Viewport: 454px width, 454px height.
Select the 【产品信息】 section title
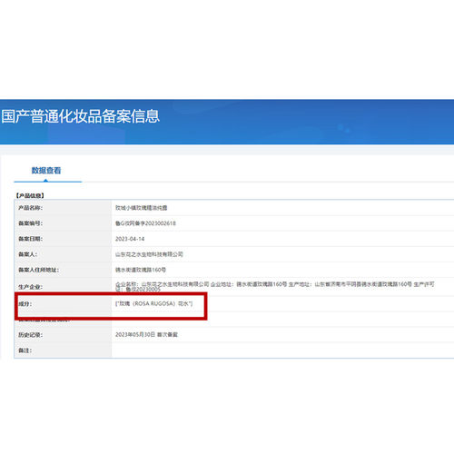[x=30, y=195]
